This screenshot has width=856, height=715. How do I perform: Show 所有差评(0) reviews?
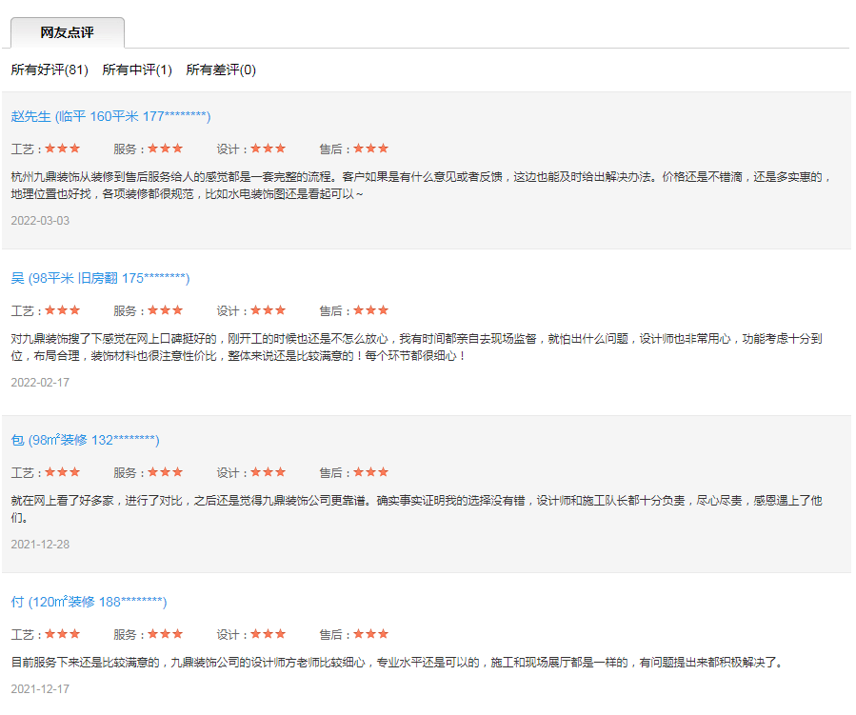coord(221,70)
